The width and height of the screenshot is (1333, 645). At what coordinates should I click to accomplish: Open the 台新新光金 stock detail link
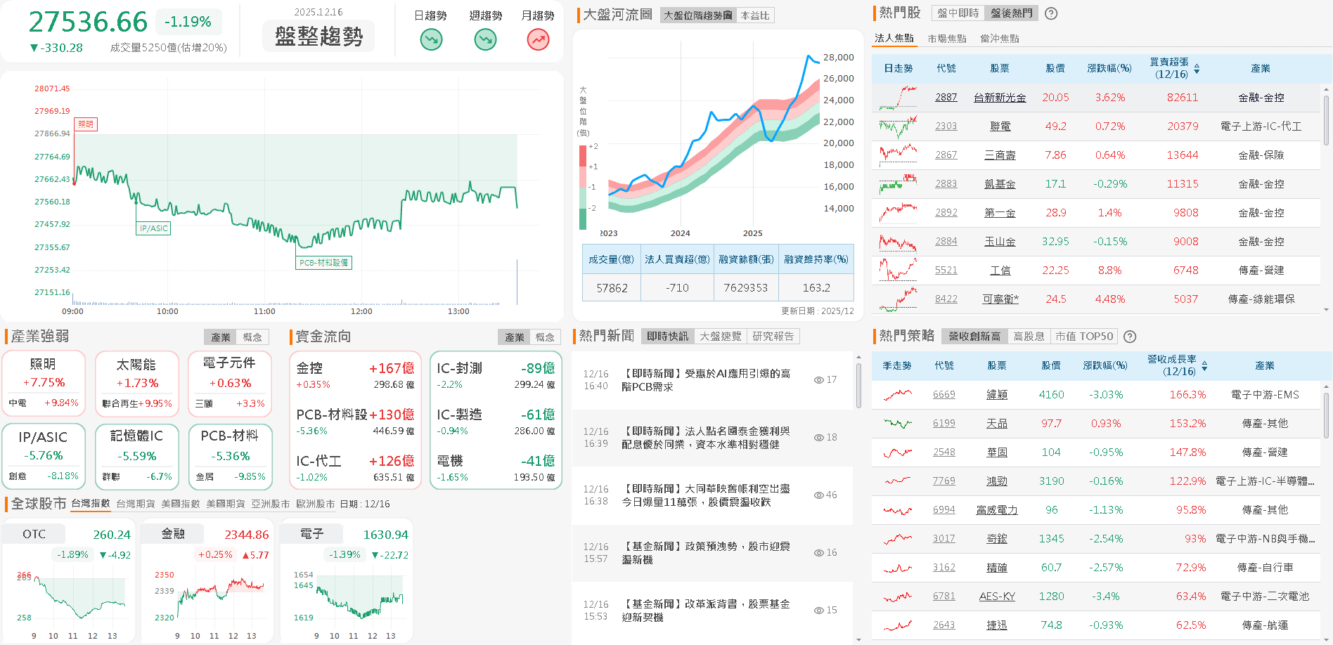999,98
